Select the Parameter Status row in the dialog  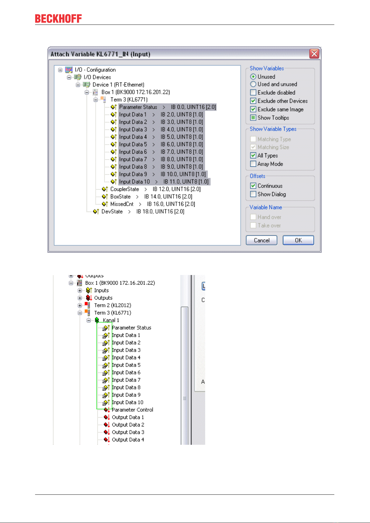point(168,107)
